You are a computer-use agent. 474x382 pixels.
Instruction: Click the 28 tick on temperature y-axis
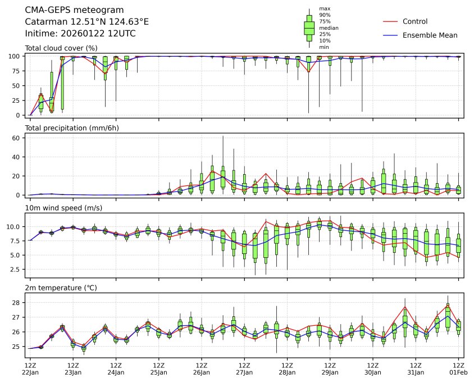click(16, 303)
